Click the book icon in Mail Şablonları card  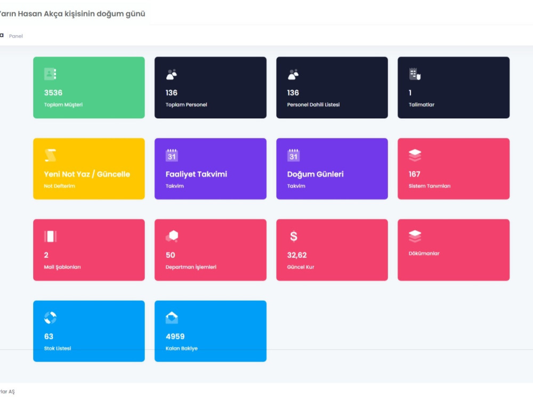tap(50, 236)
